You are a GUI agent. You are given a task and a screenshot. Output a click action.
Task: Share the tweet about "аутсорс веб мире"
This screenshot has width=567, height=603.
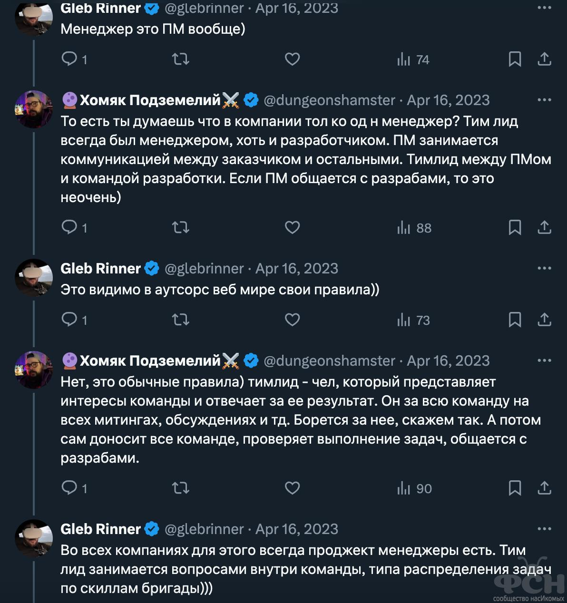(544, 320)
